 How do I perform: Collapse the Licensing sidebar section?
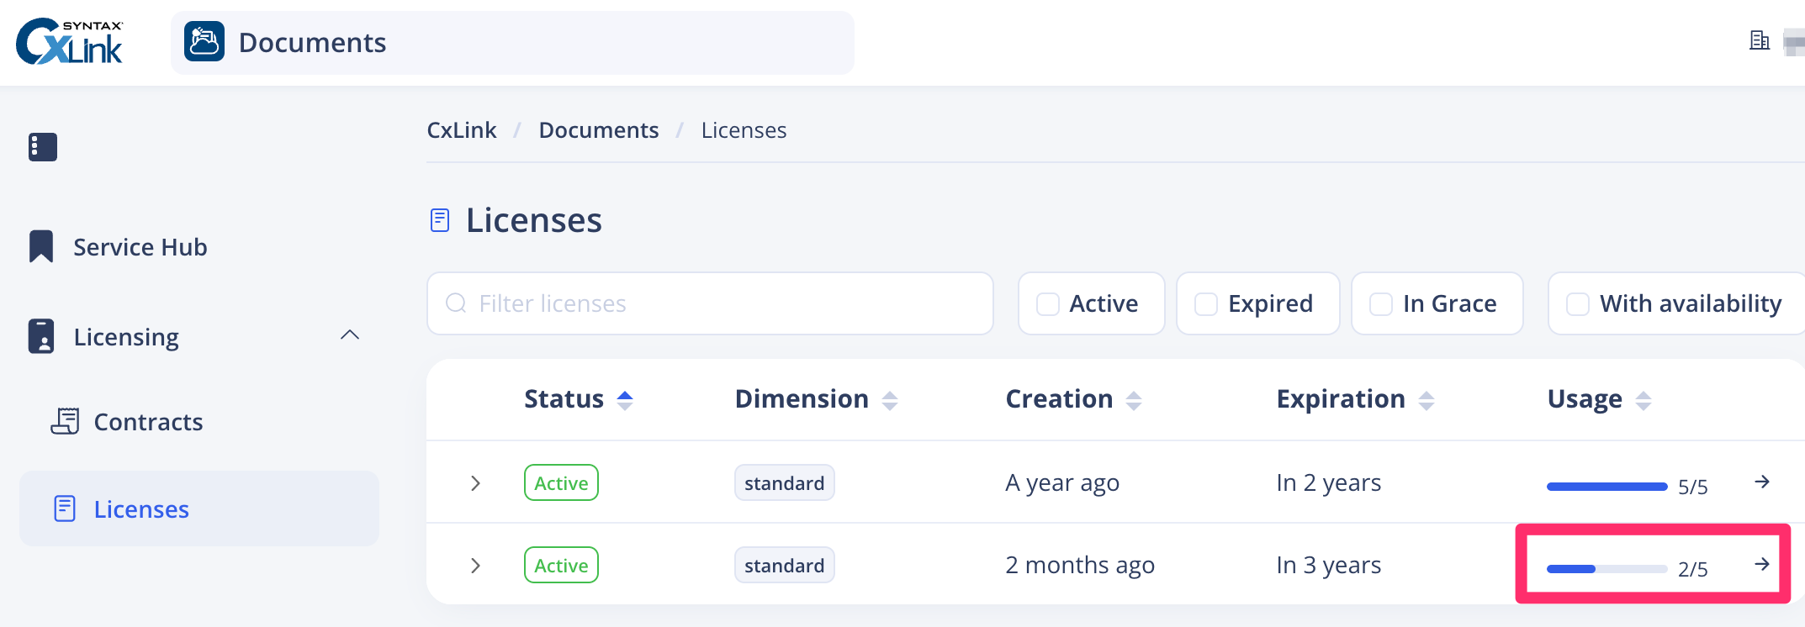(x=350, y=336)
